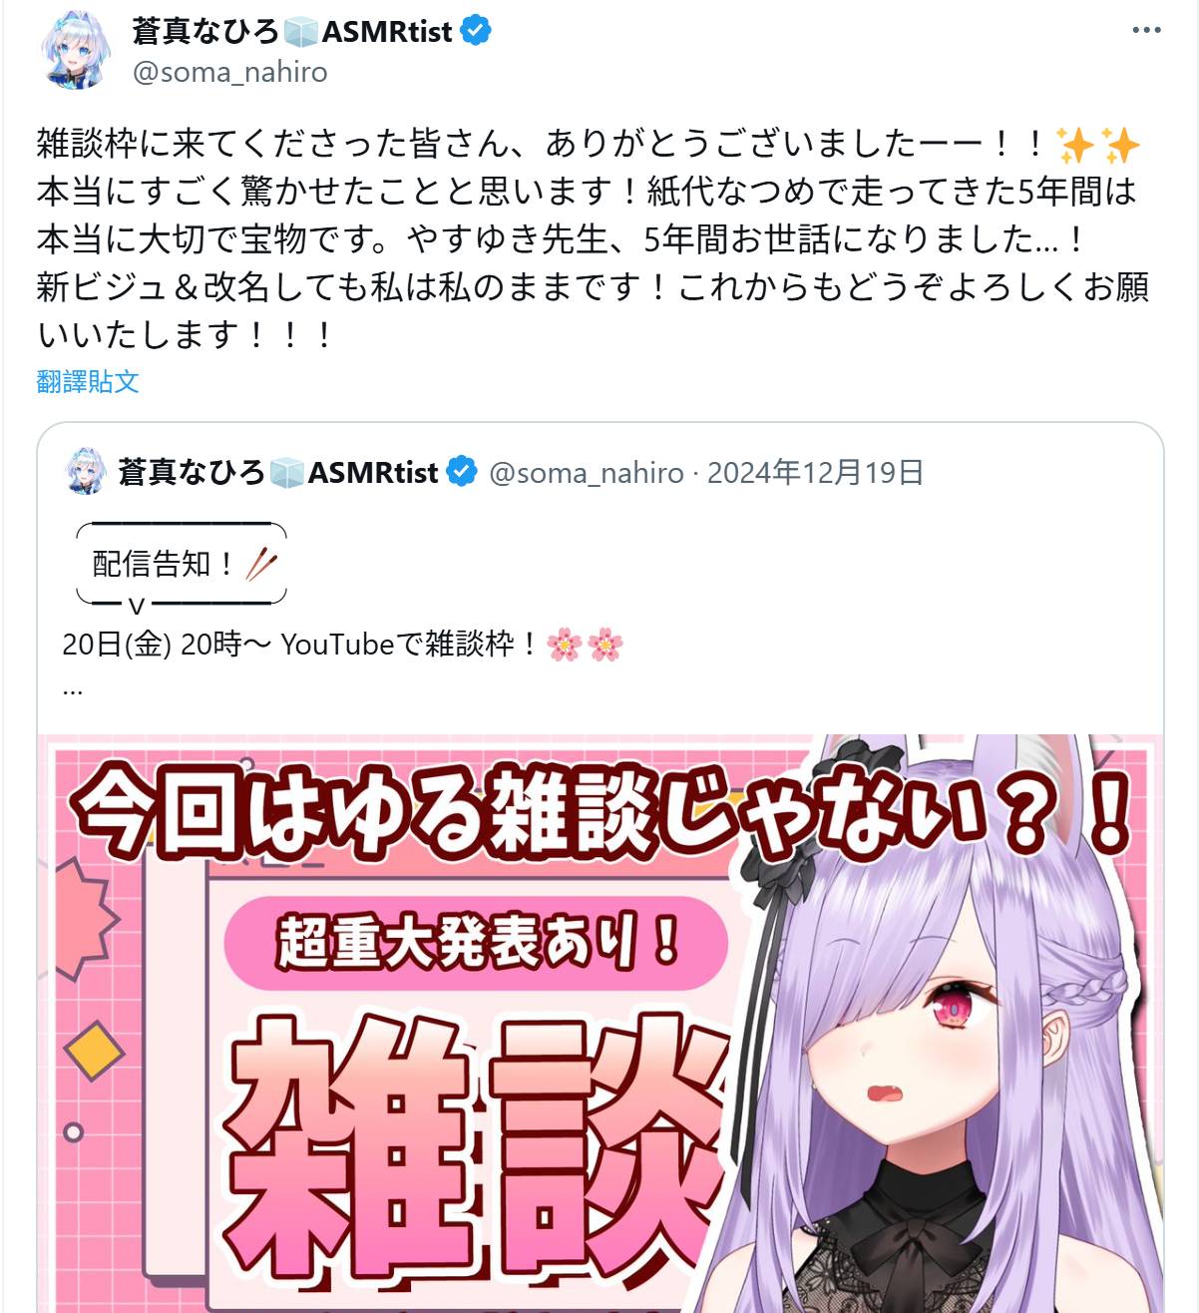Open the @soma_nahiro handle under display name
Image resolution: width=1199 pixels, height=1313 pixels.
click(x=229, y=72)
